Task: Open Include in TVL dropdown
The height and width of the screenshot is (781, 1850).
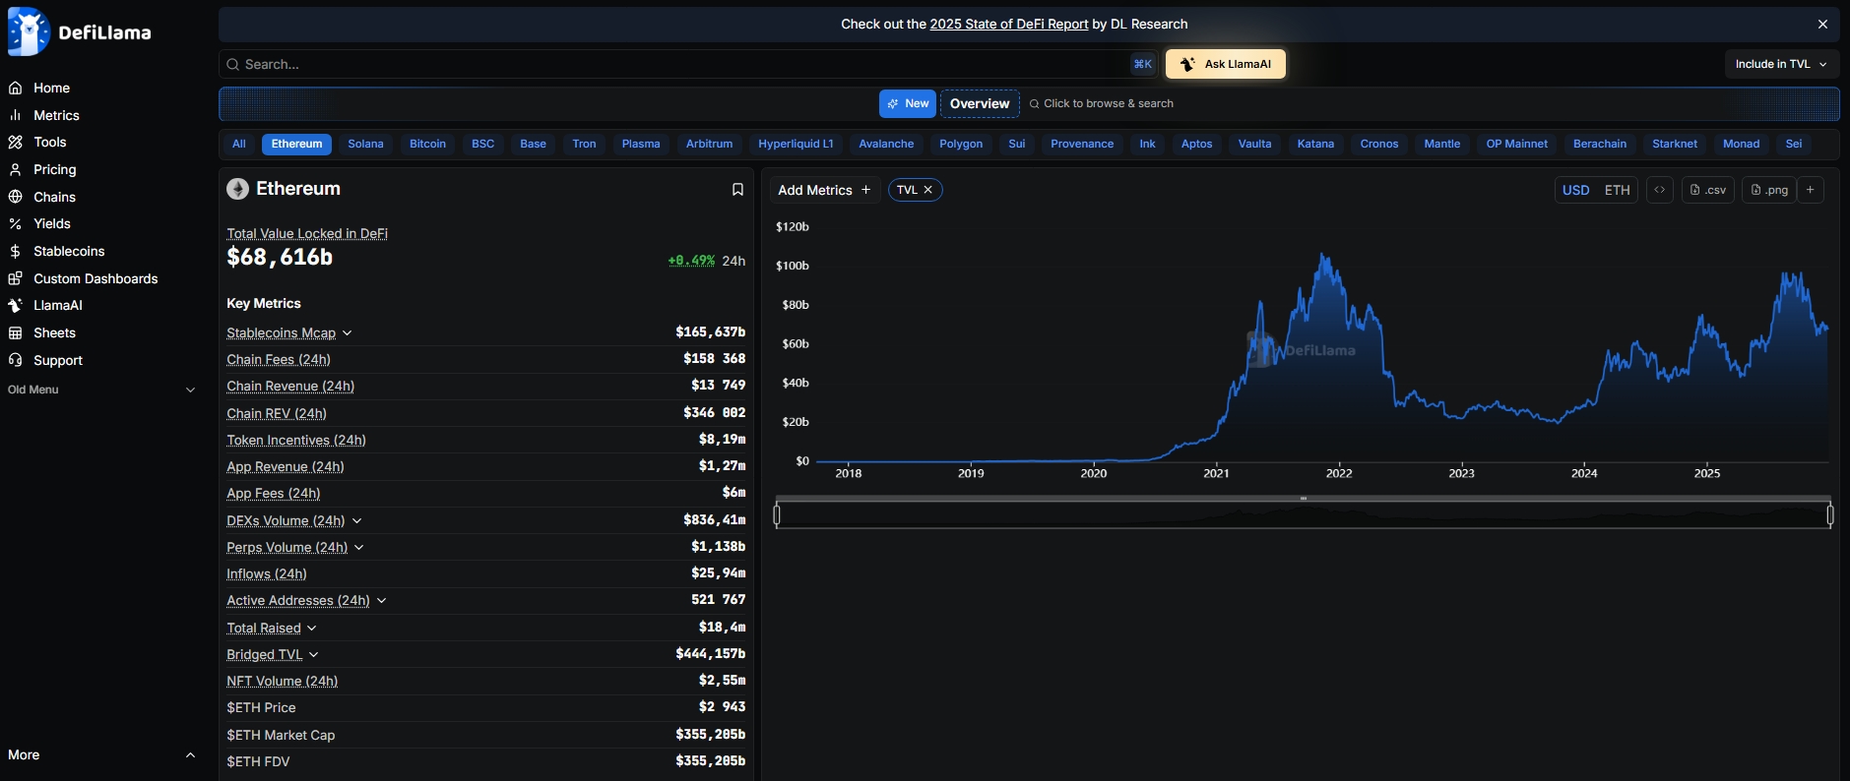Action: pos(1782,64)
